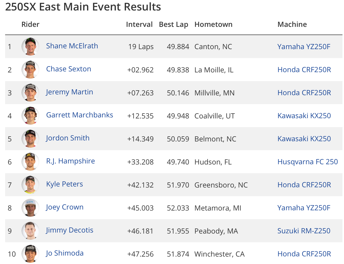Select the Joey Crown link
This screenshot has width=344, height=264.
tap(65, 207)
